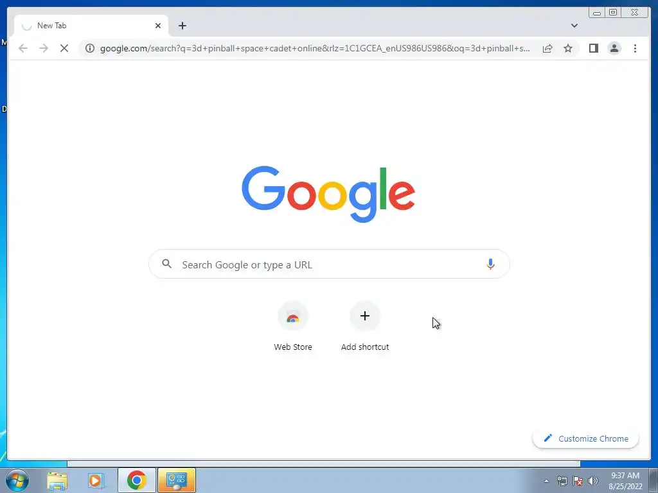Start voice search with microphone icon
The height and width of the screenshot is (493, 658).
490,264
